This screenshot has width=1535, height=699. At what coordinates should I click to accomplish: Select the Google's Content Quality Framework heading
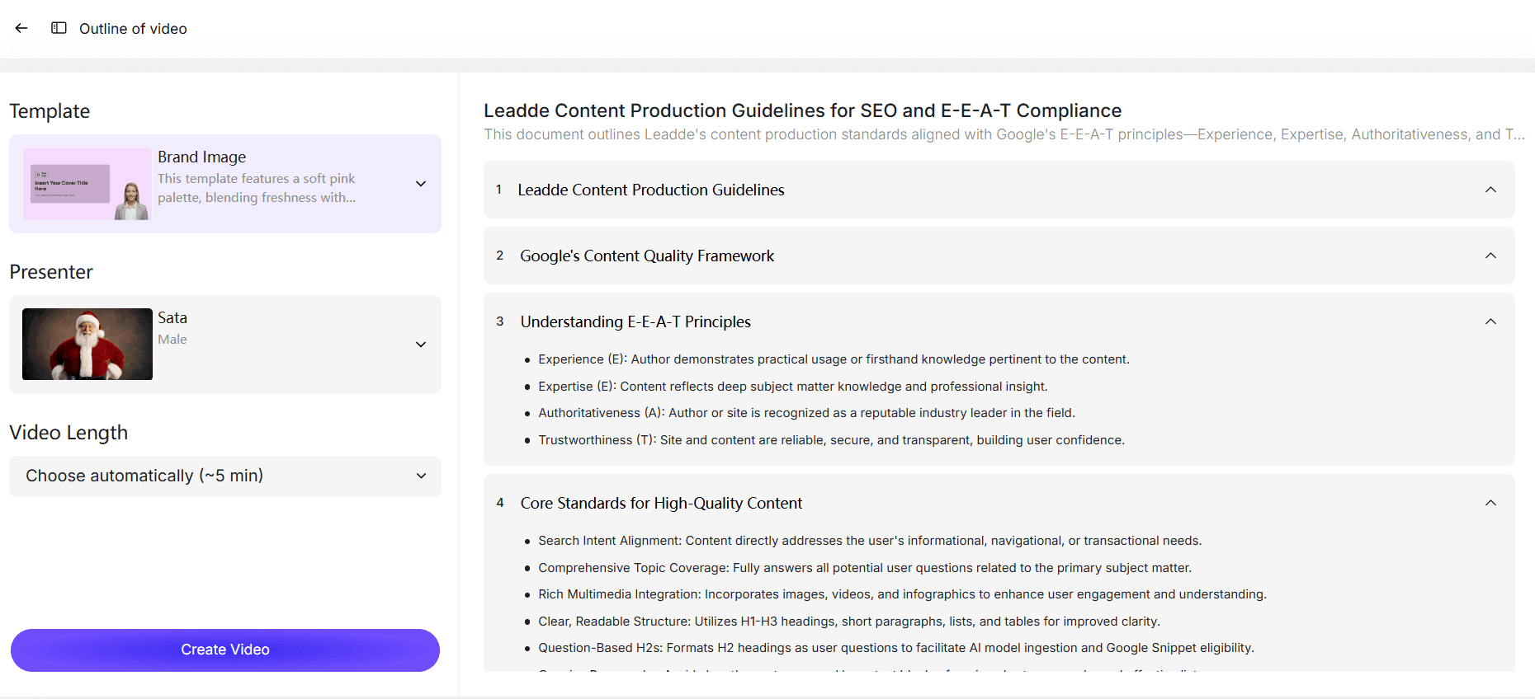647,256
